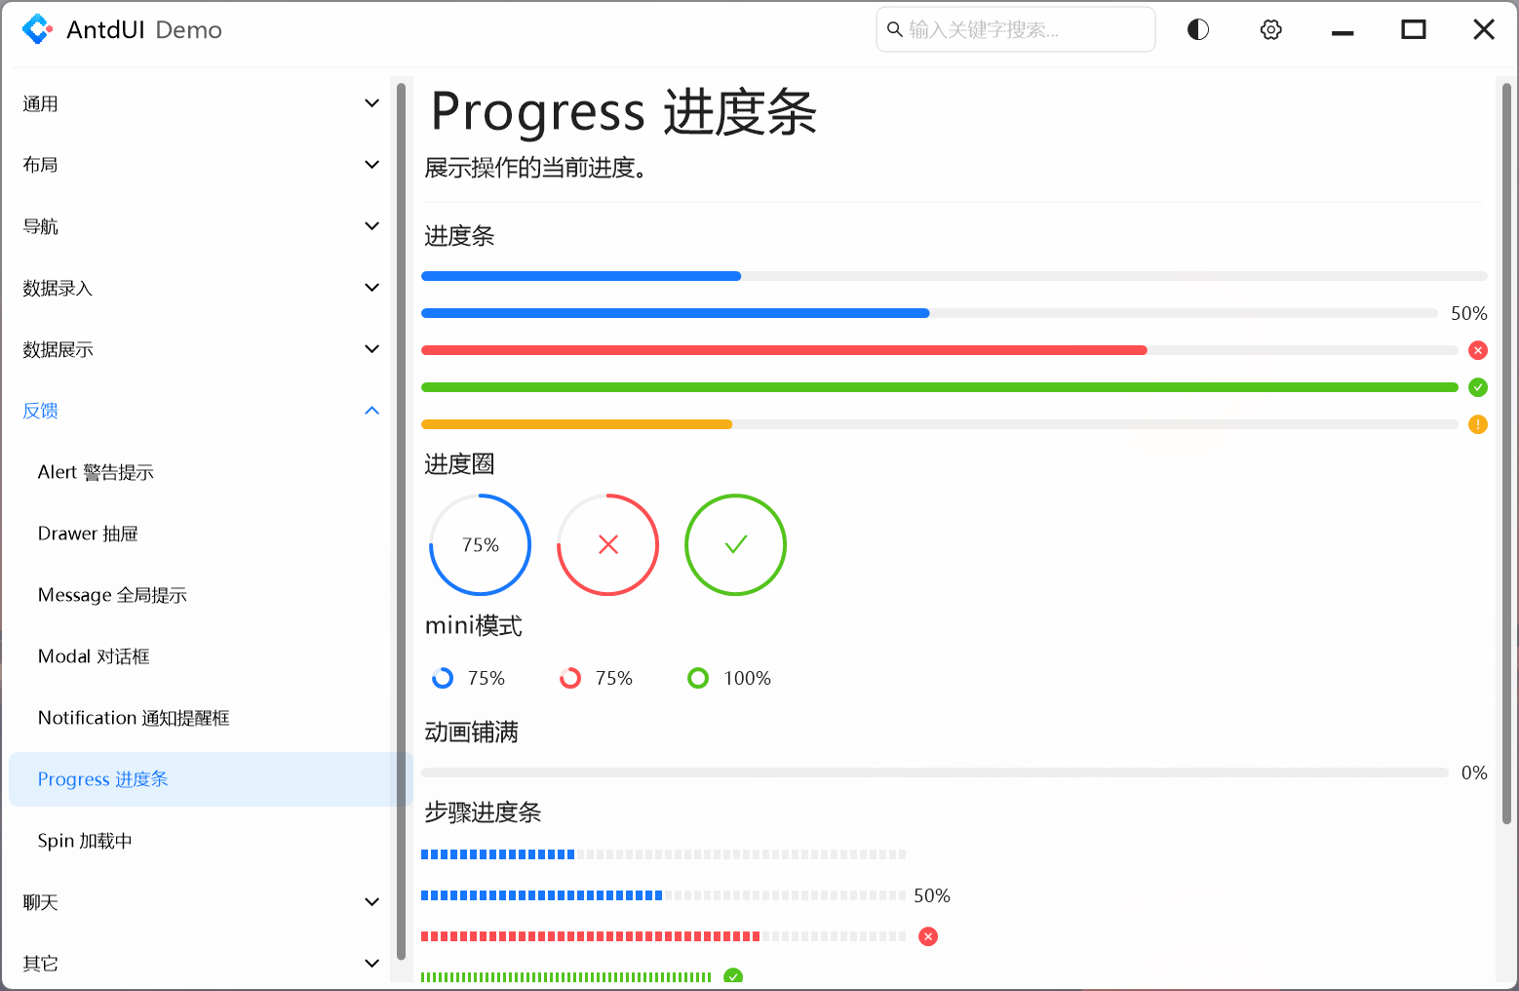Click inside the keyword search box
Viewport: 1519px width, 991px height.
pyautogui.click(x=1014, y=29)
